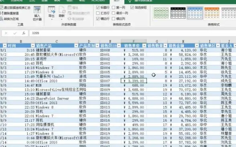The image size is (236, 147).
Task: Select column I header
Action: [210, 41]
